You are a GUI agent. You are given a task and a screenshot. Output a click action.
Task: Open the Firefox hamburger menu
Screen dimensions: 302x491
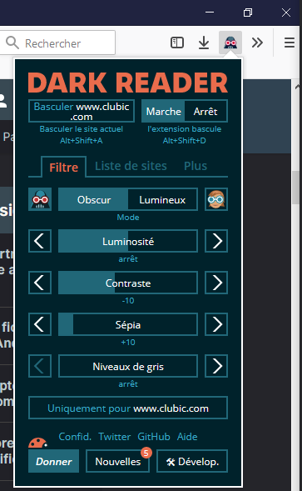[x=290, y=43]
